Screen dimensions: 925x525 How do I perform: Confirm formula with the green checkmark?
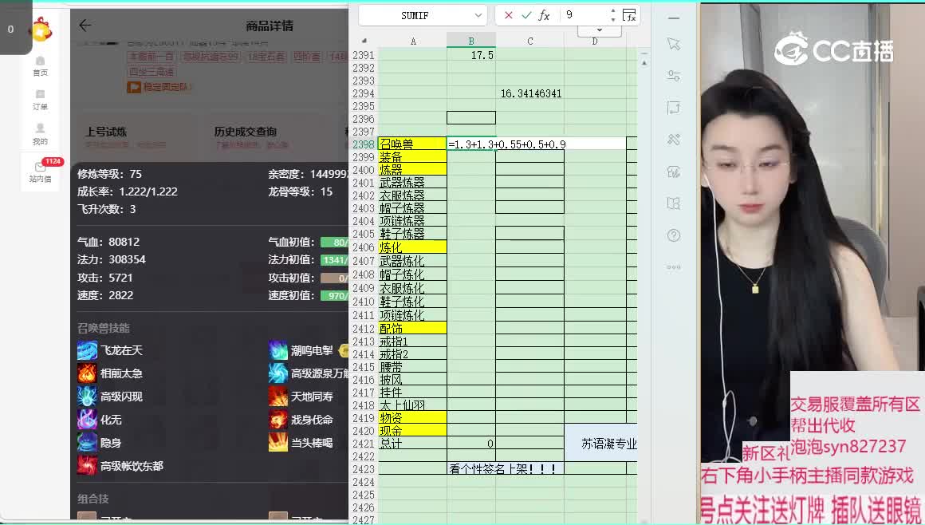tap(526, 15)
